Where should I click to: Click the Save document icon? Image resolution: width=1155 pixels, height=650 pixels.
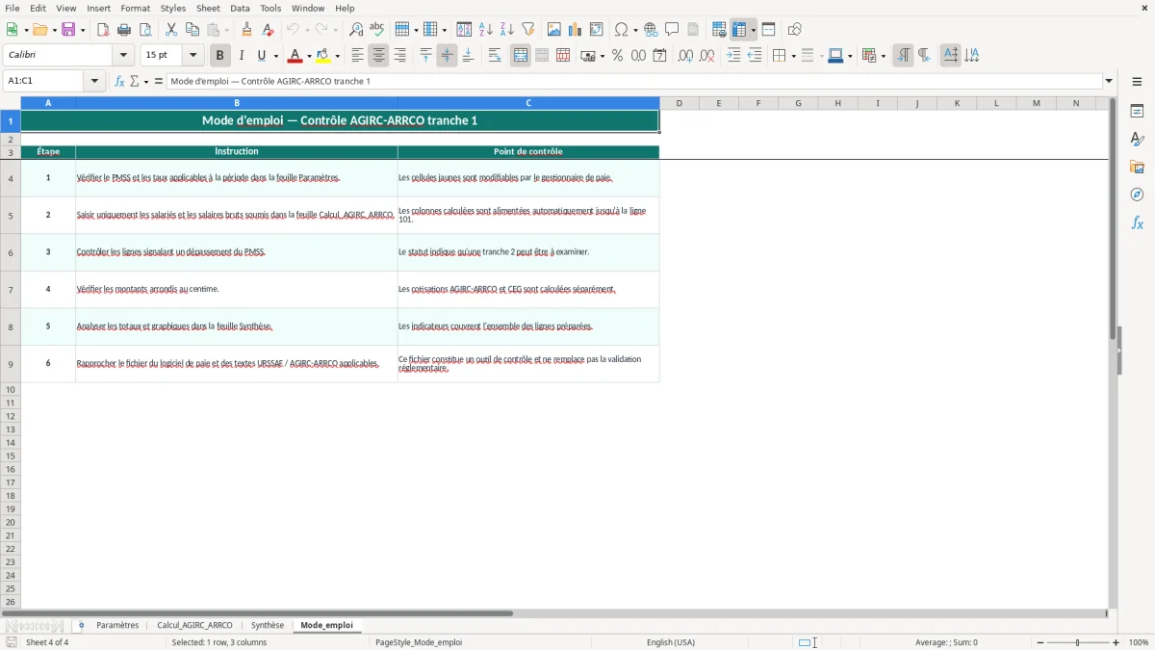(x=68, y=30)
